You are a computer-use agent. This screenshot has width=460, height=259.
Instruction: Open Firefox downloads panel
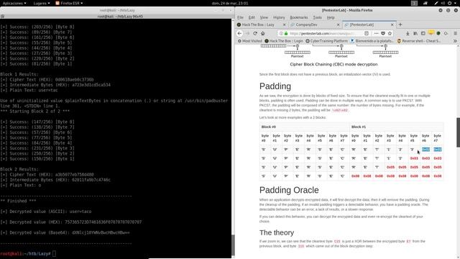pyautogui.click(x=408, y=33)
